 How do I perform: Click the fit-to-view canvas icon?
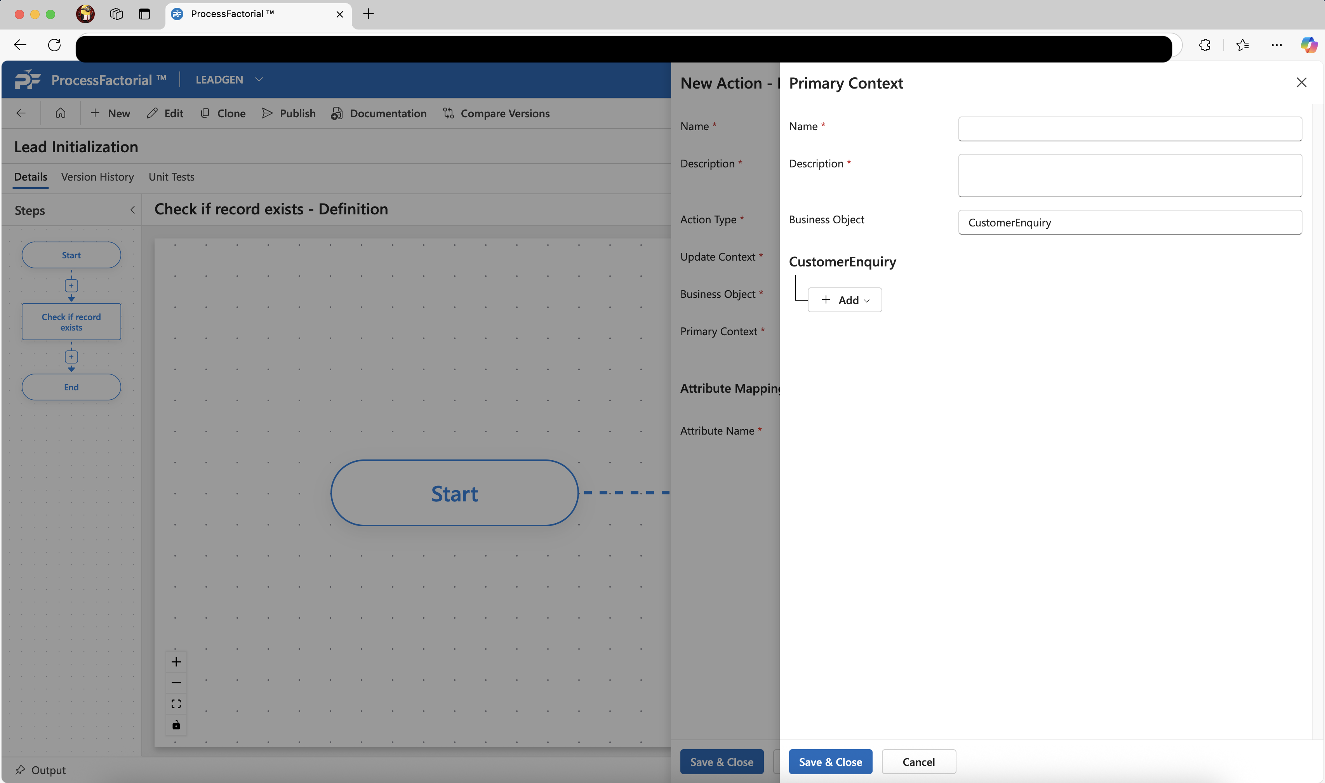[x=176, y=704]
